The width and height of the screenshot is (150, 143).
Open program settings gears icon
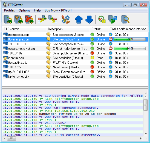pos(66,19)
